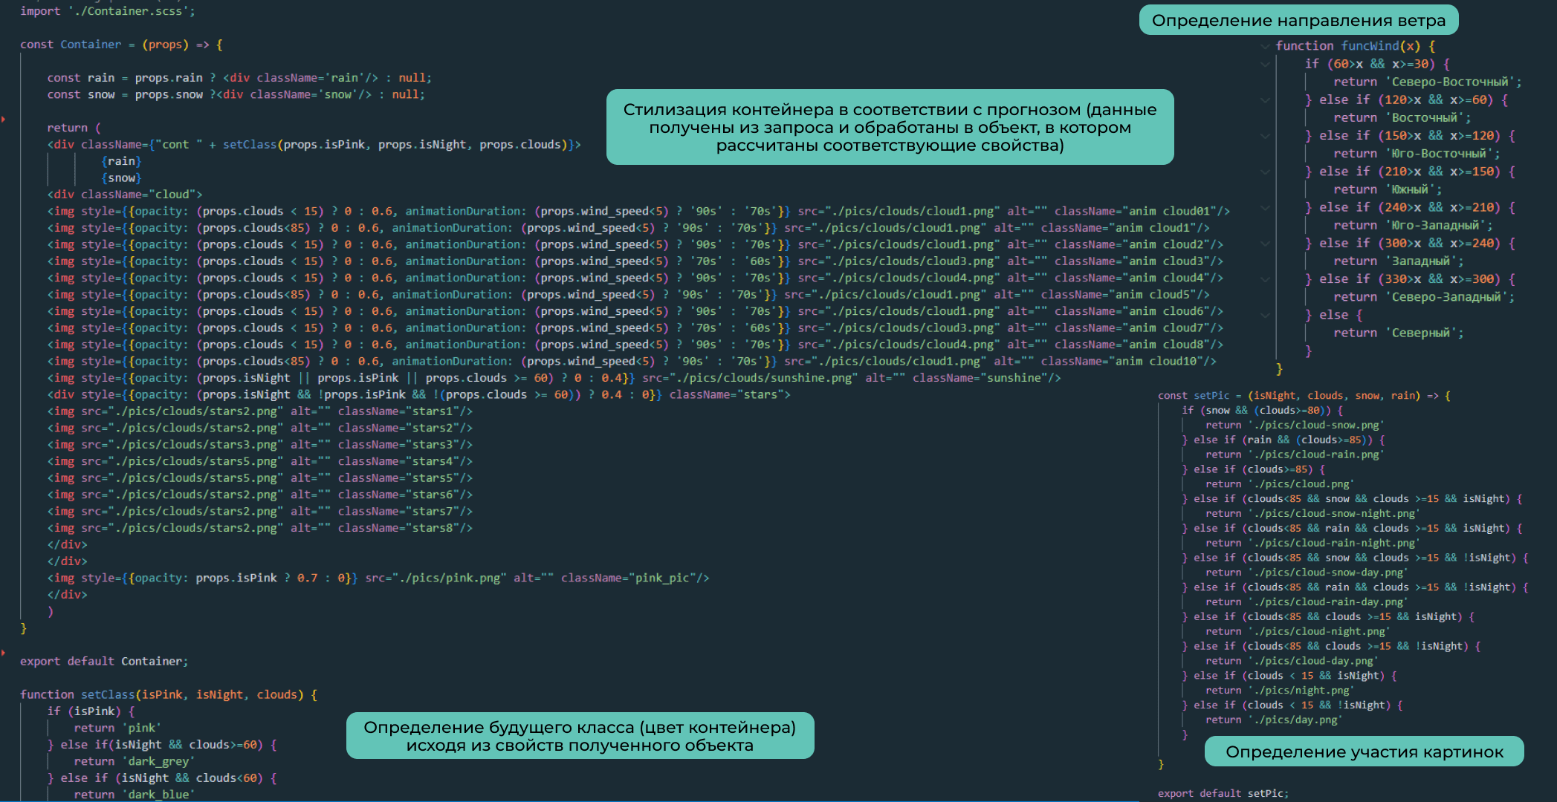Viewport: 1557px width, 802px height.
Task: Click the return 'Северный' line
Action: tap(1399, 333)
